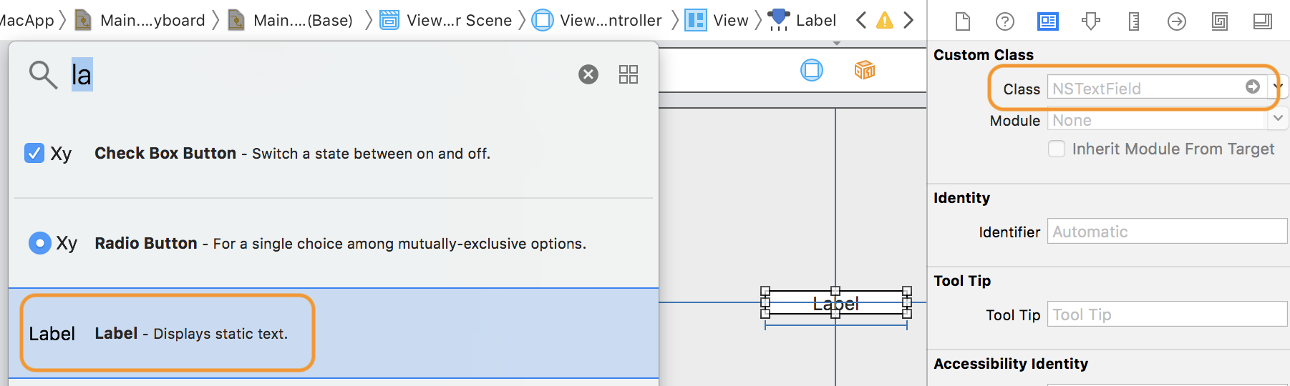Viewport: 1290px width, 386px height.
Task: Open the File inspector tab
Action: [963, 21]
